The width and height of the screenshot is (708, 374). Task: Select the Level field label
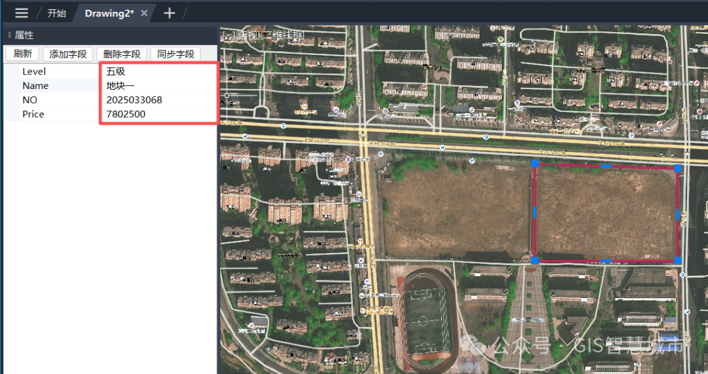coord(34,71)
